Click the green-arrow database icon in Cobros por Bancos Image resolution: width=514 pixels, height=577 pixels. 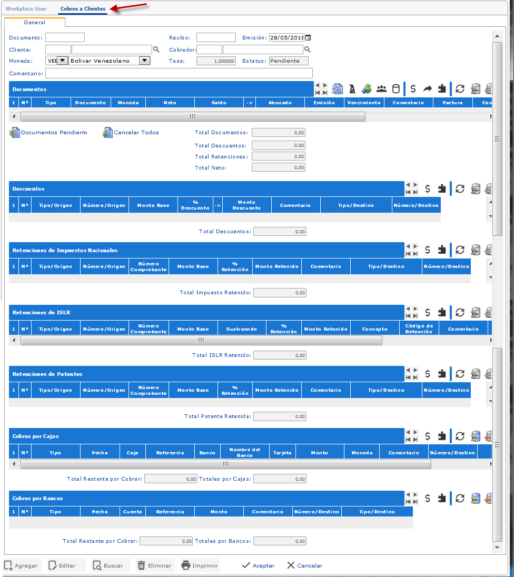point(476,498)
